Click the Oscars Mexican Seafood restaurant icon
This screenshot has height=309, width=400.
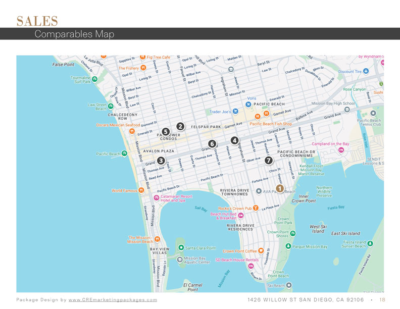[x=132, y=131]
